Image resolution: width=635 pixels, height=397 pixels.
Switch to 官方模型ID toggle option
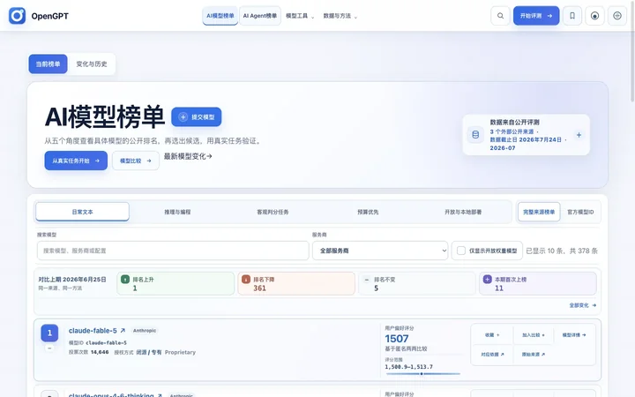(x=580, y=212)
